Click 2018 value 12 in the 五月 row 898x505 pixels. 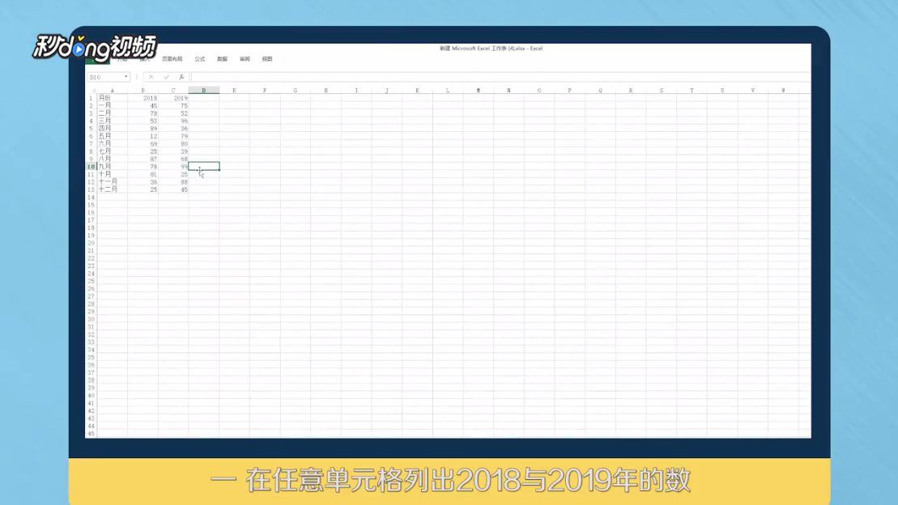pos(143,136)
